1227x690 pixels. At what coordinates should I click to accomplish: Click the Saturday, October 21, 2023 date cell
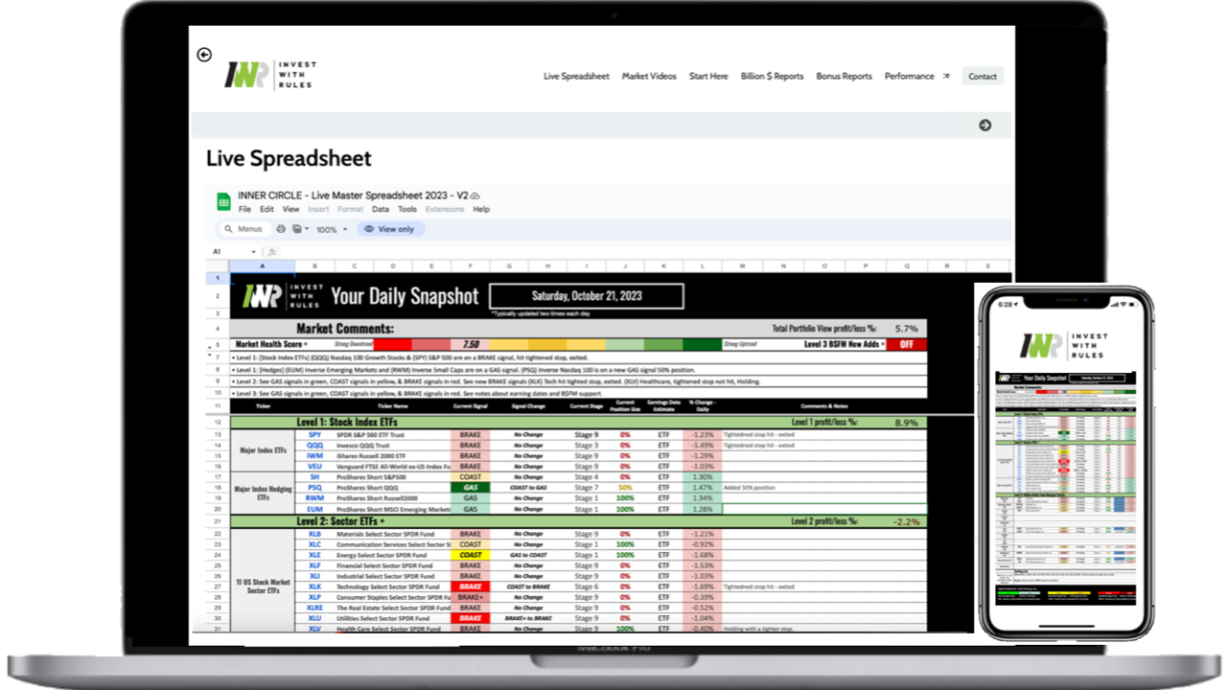[587, 296]
